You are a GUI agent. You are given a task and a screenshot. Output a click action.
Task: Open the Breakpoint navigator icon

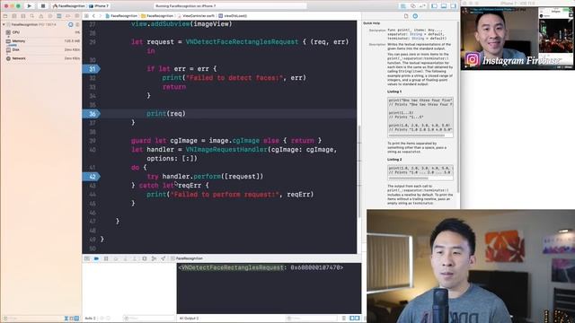click(68, 16)
